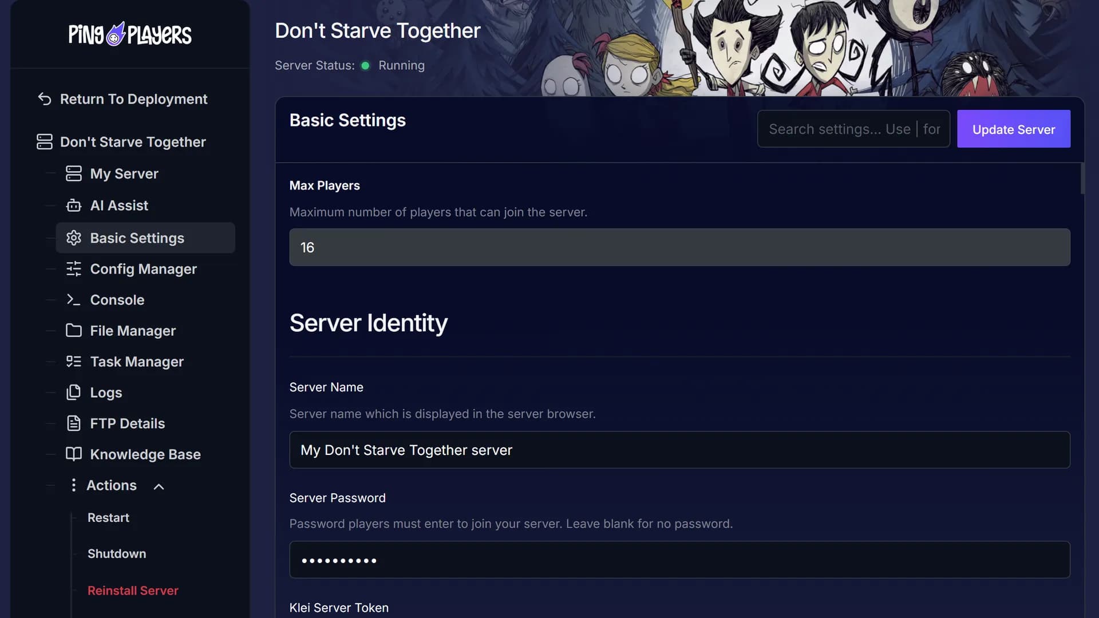This screenshot has width=1099, height=618.
Task: Click the settings panel scrollbar
Action: (x=1082, y=179)
